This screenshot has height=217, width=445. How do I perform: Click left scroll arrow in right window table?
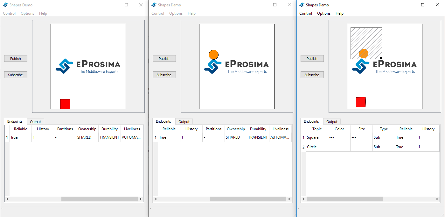[x=304, y=199]
